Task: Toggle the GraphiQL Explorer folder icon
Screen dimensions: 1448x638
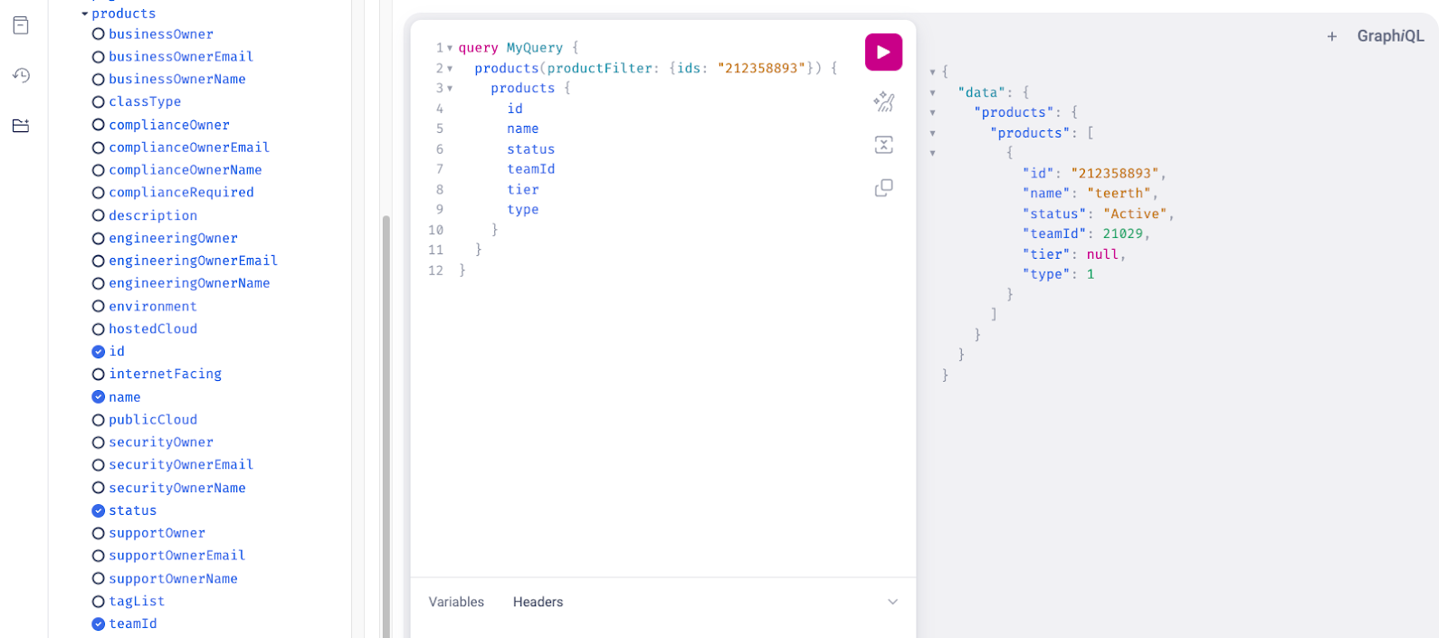Action: point(21,126)
